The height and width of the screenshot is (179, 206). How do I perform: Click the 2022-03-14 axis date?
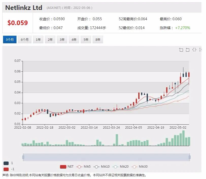[89, 128]
